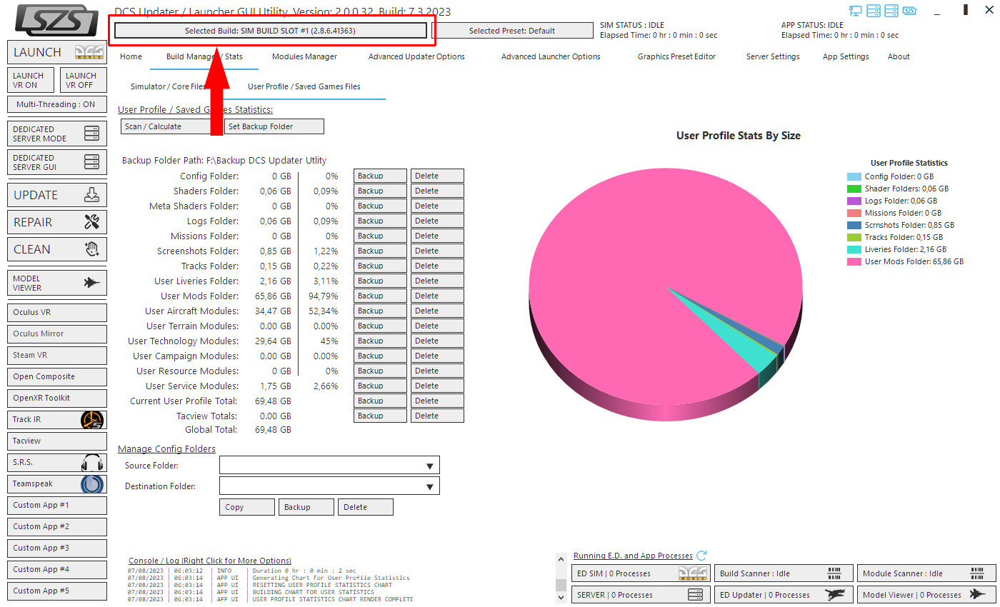Click the Shader Folders legend swatch
Viewport: 1000px width, 607px height.
(854, 189)
